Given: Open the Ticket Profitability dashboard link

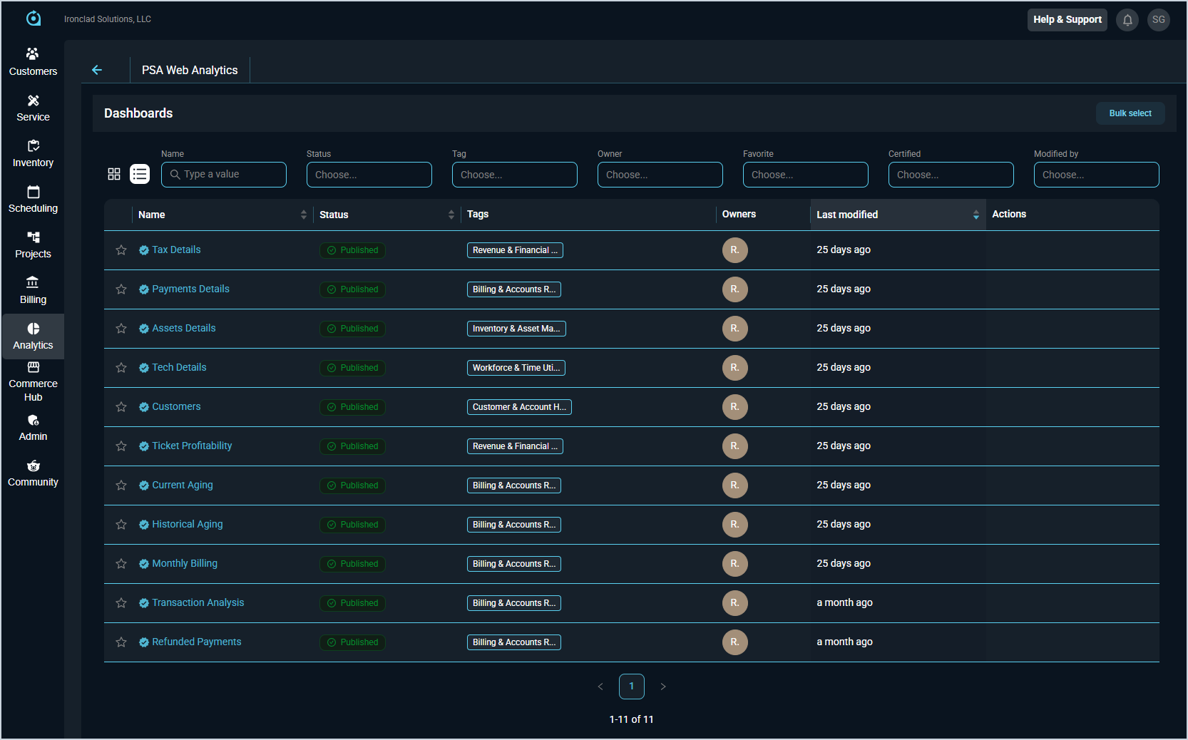Looking at the screenshot, I should (192, 446).
